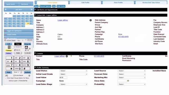
Task: Click the Lead Value input field
Action: point(63,77)
